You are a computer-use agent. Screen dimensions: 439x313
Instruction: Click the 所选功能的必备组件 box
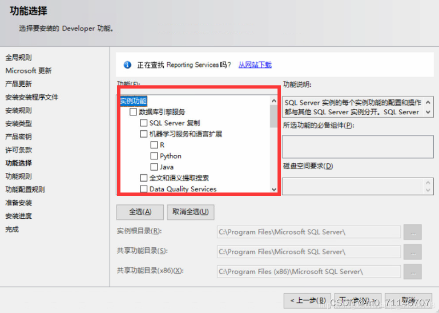[x=358, y=147]
